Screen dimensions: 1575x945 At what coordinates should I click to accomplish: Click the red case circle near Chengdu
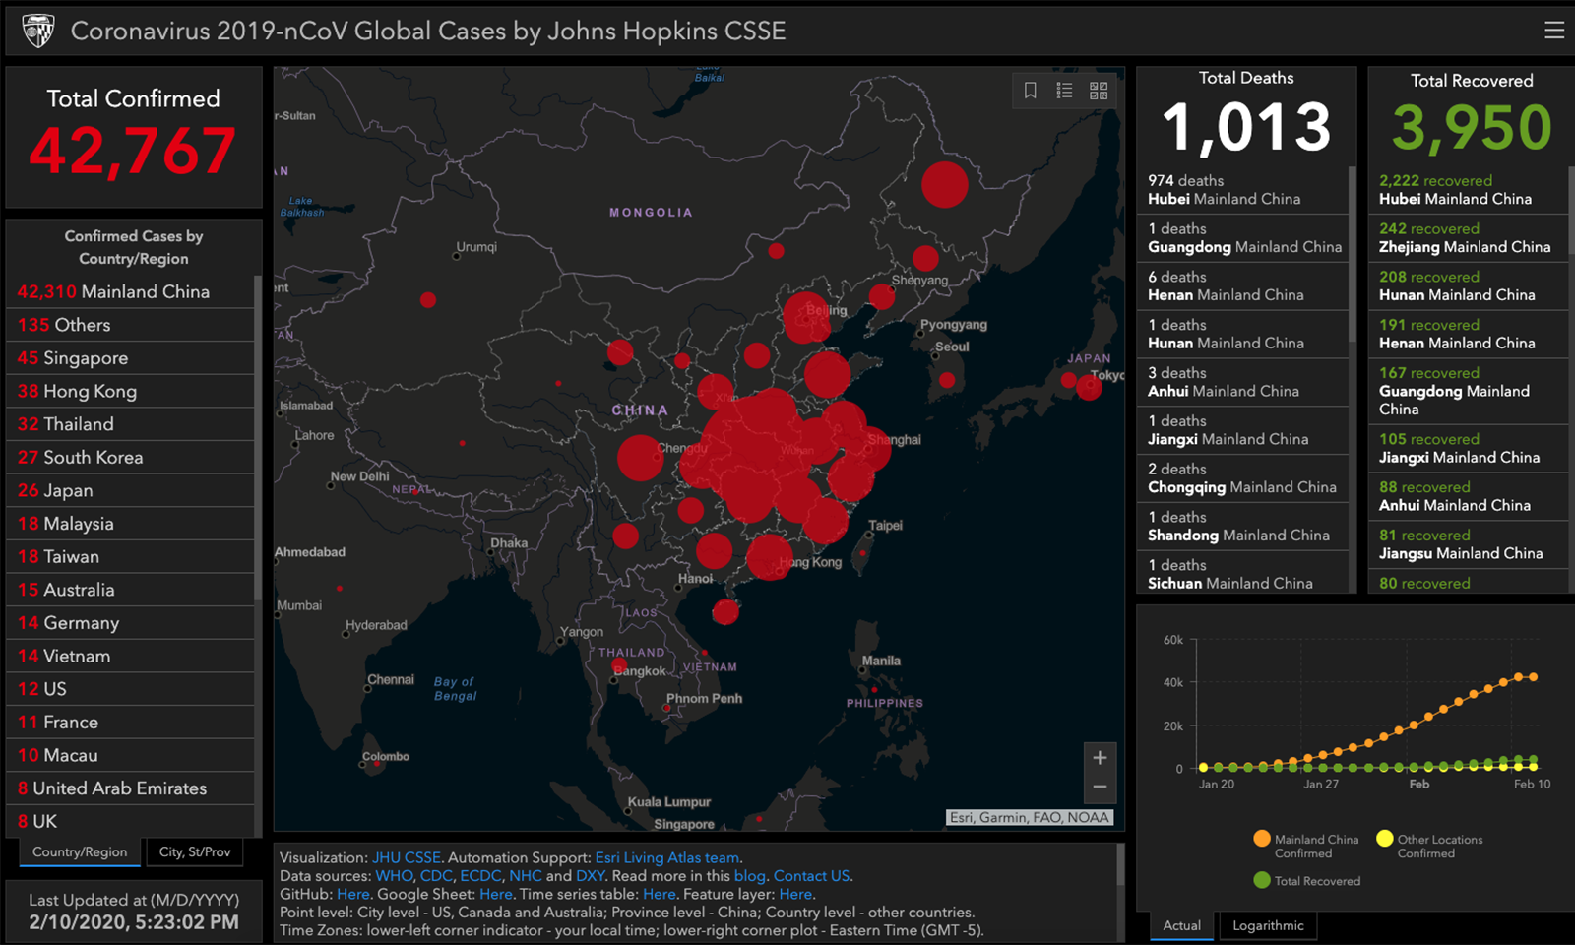640,459
